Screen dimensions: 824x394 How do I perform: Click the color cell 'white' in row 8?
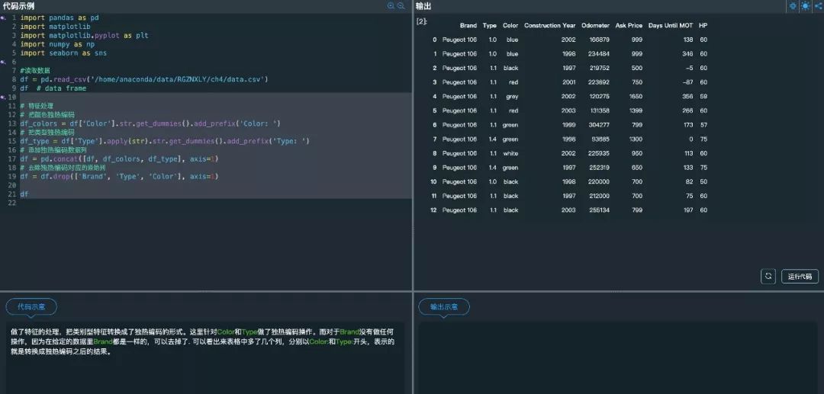510,153
